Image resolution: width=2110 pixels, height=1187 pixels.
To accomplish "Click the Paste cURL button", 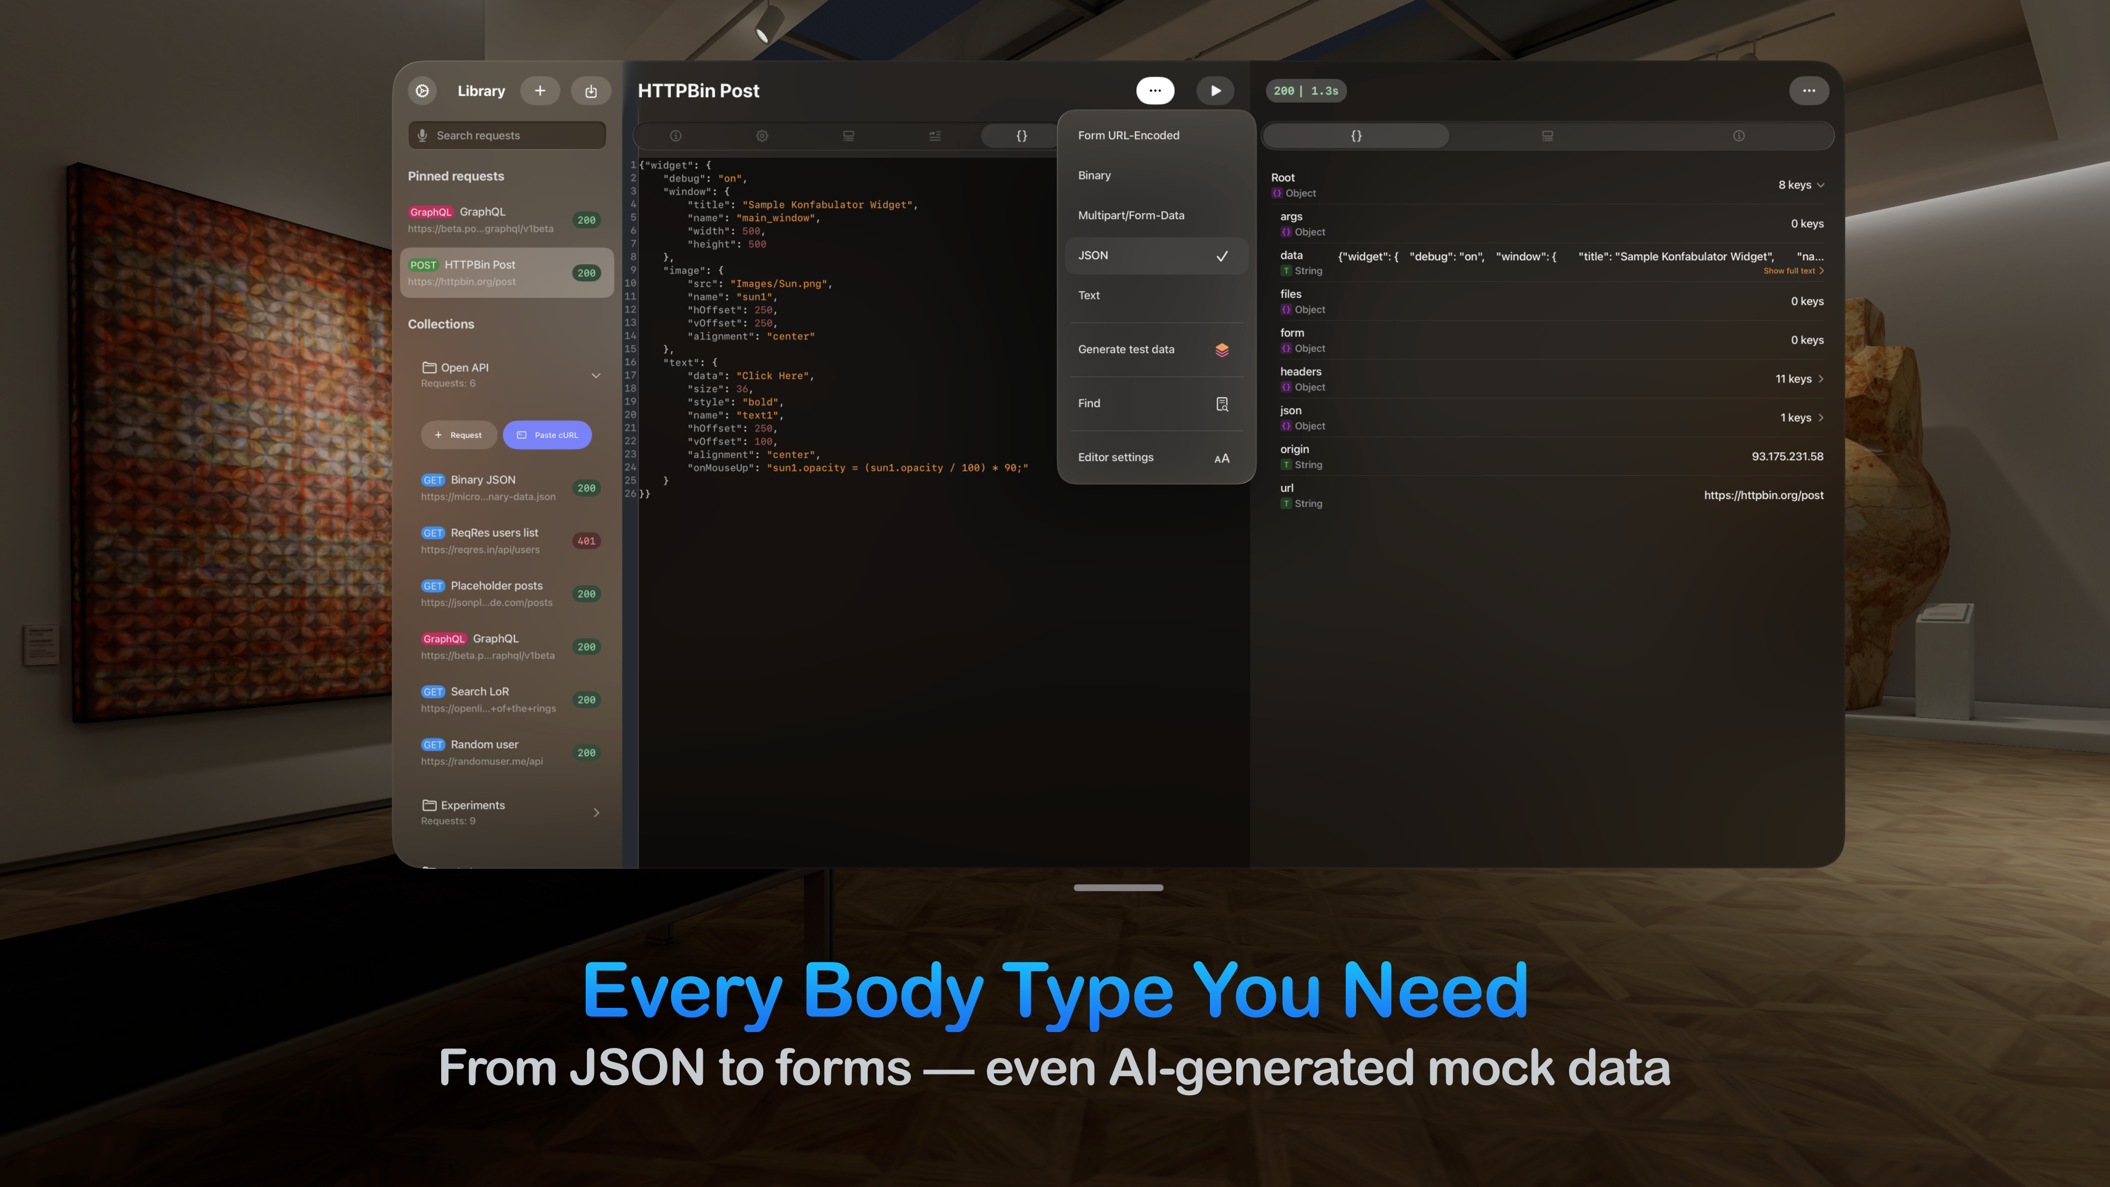I will point(547,435).
